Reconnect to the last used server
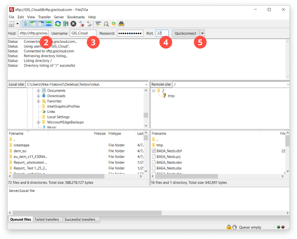The width and height of the screenshot is (297, 239). click(89, 24)
